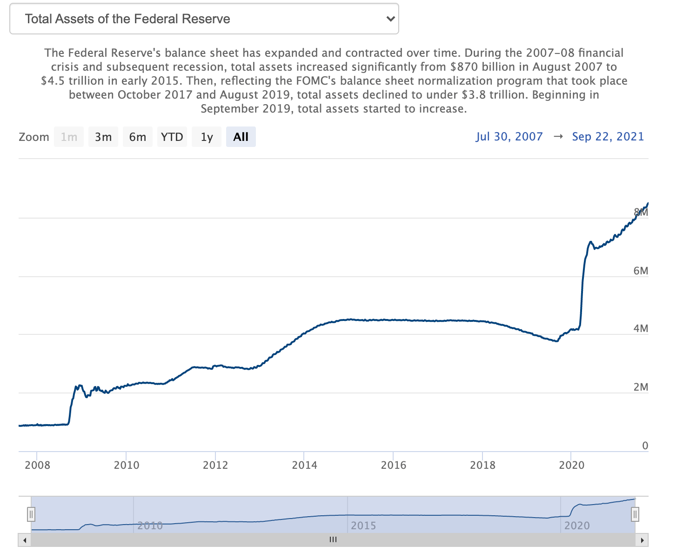Click the 2008 x-axis label
Screen dimensions: 683x559
point(37,465)
